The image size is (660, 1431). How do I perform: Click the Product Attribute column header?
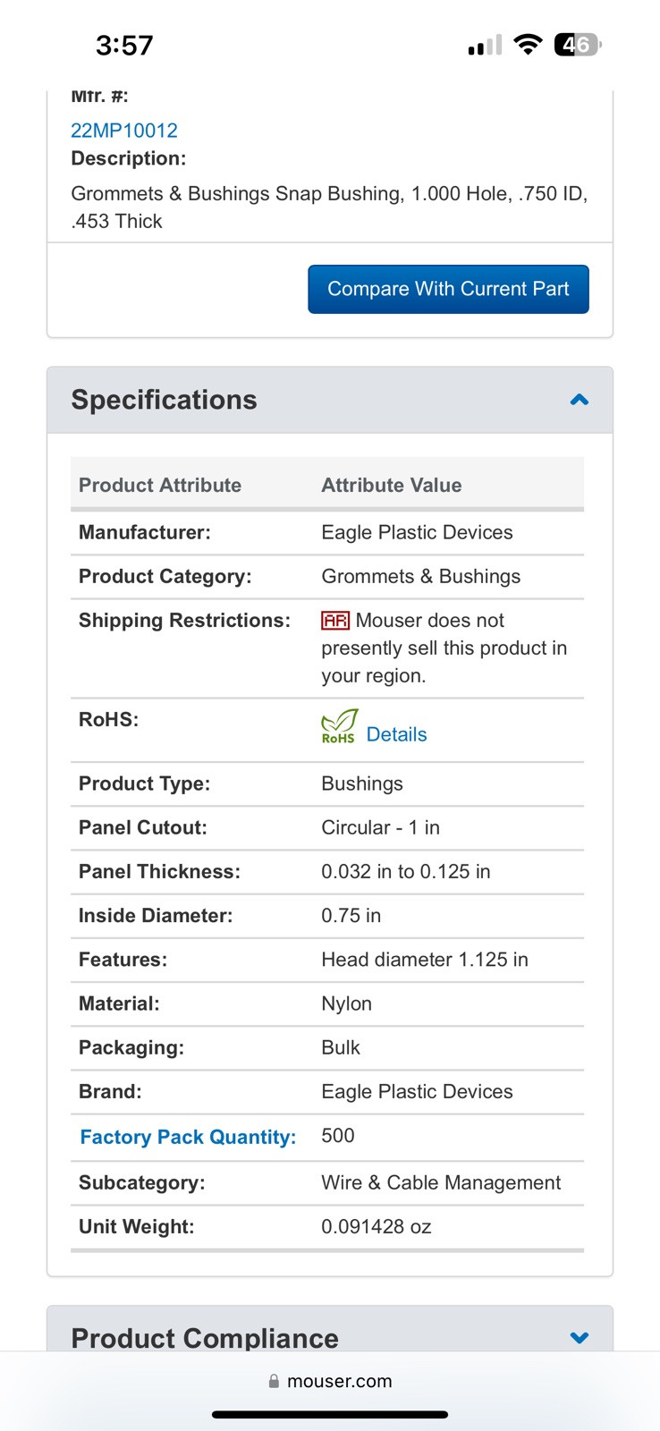pyautogui.click(x=160, y=485)
